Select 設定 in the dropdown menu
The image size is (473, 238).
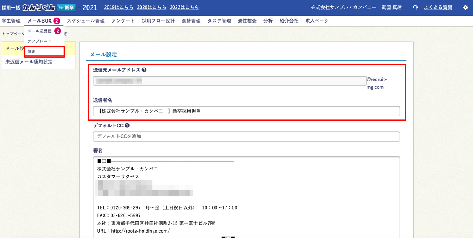pyautogui.click(x=31, y=51)
